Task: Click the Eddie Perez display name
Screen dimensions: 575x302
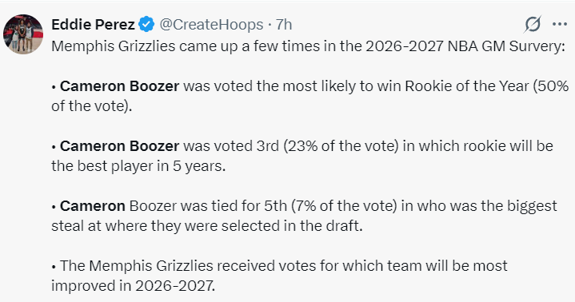Action: 93,25
